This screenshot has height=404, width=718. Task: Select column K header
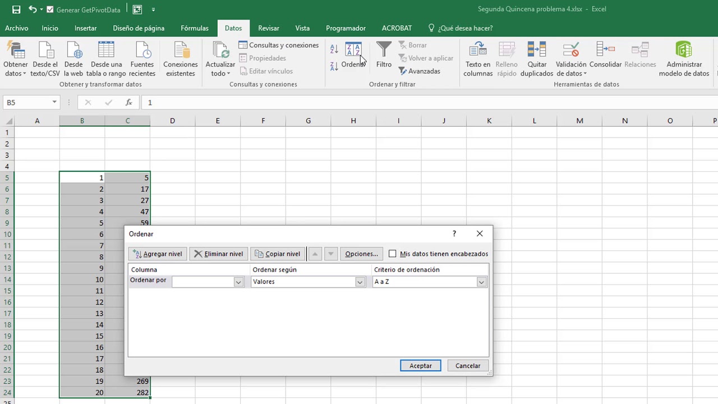pyautogui.click(x=489, y=121)
